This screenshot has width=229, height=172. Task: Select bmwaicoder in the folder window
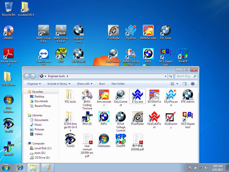point(104,98)
